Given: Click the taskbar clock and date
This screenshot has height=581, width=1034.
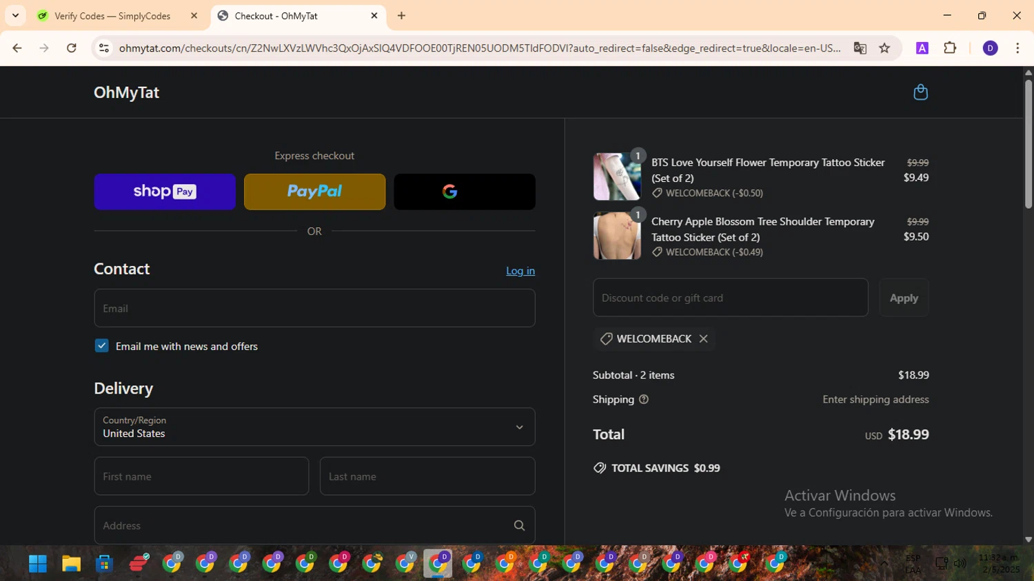Looking at the screenshot, I should (1000, 563).
